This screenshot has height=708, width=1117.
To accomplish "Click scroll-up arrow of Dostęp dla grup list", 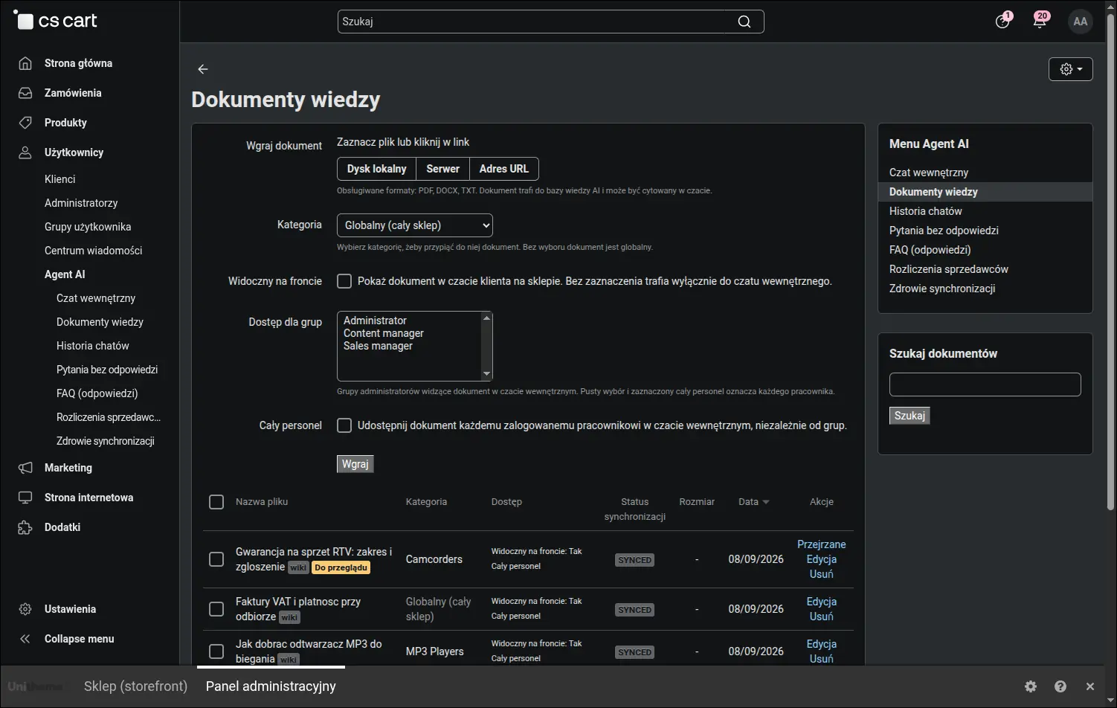I will pyautogui.click(x=487, y=318).
